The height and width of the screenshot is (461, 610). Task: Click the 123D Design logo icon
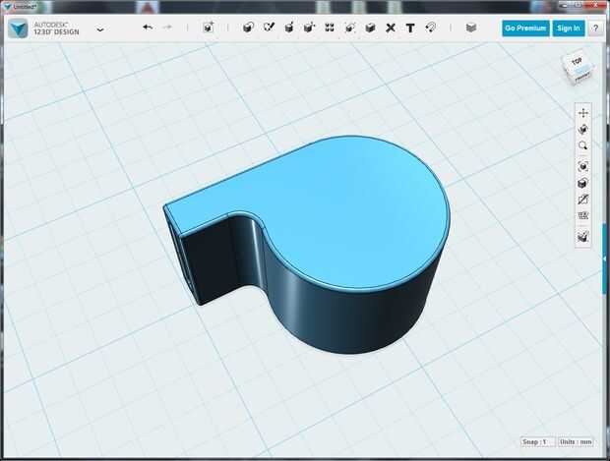[18, 29]
